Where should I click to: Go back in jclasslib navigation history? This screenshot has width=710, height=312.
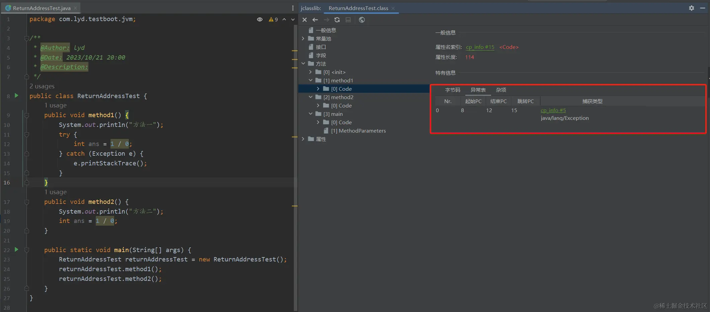tap(315, 20)
